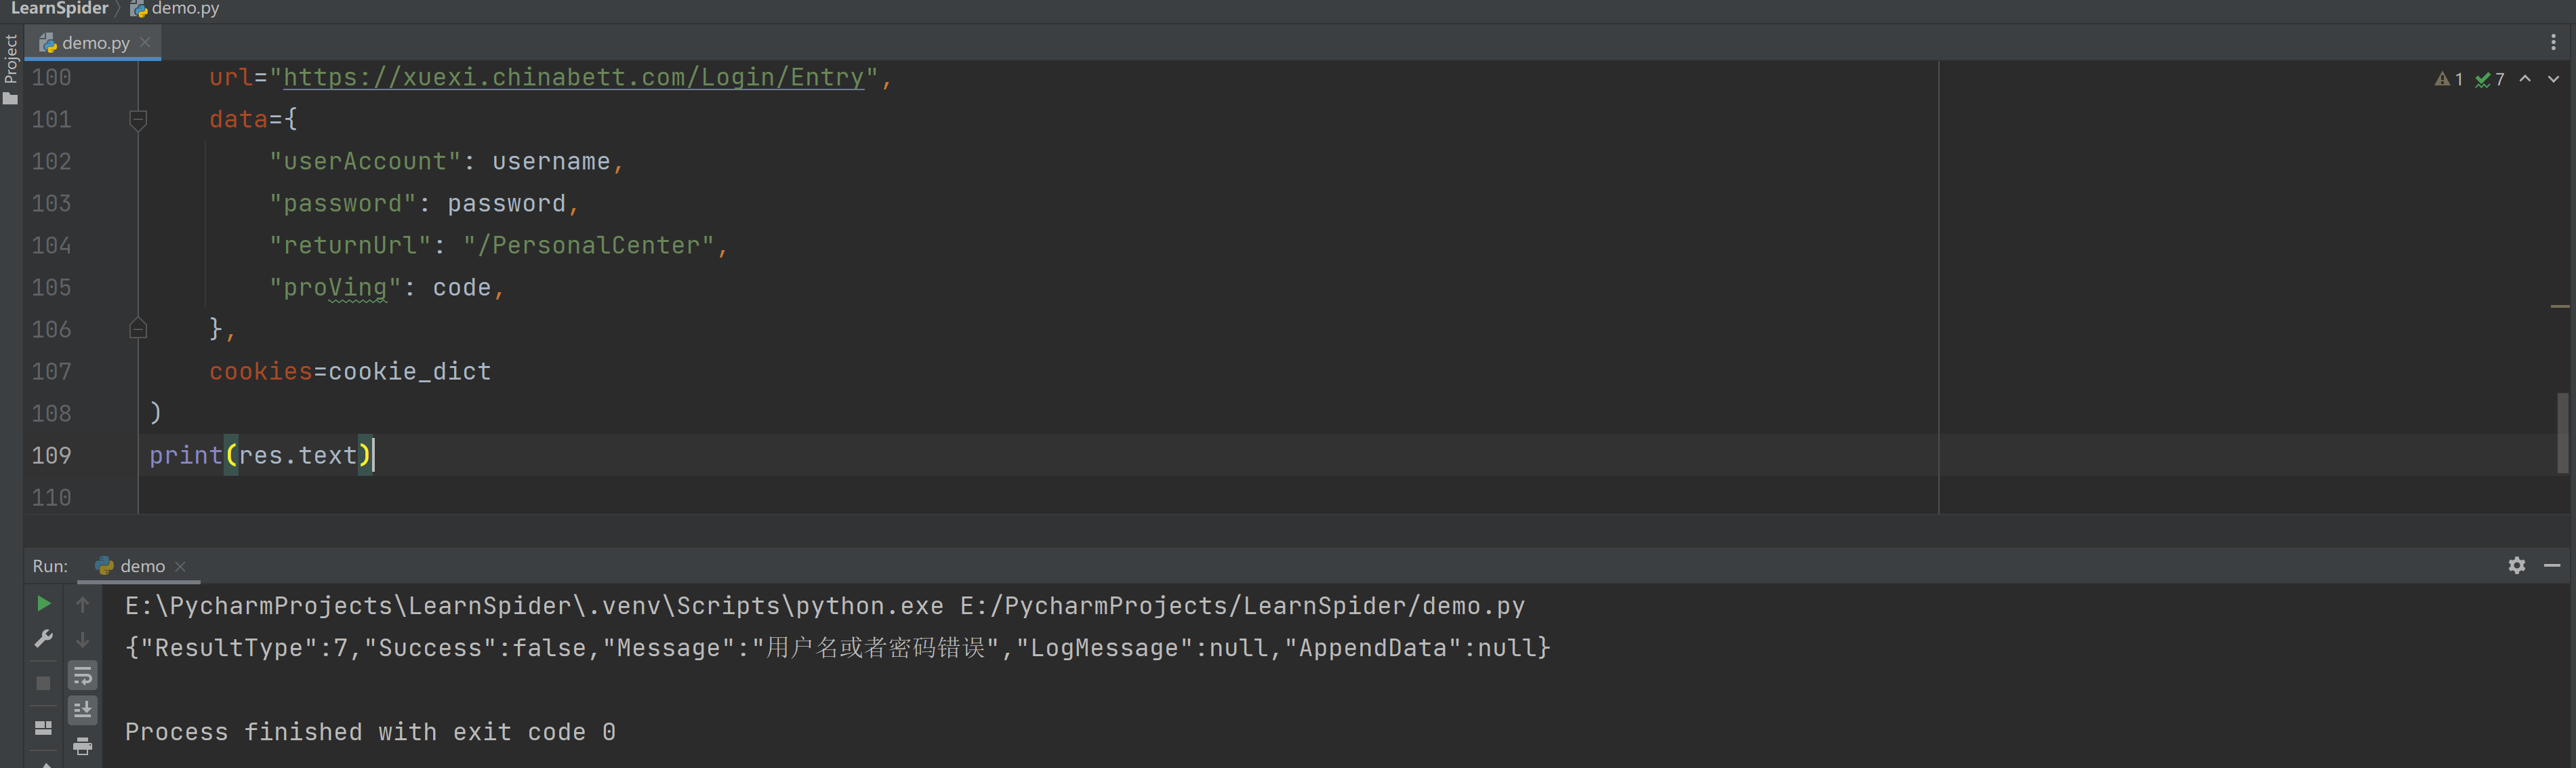Viewport: 2576px width, 768px height.
Task: Open the Project tool window side tab
Action: point(11,58)
